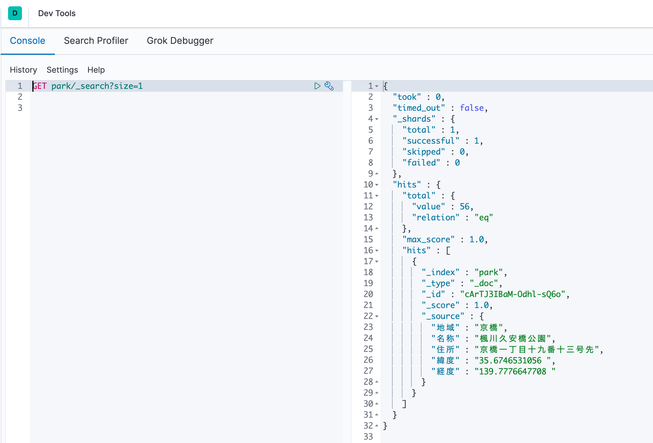Click fold end marker on line 32
Viewport: 653px width, 443px height.
point(377,426)
